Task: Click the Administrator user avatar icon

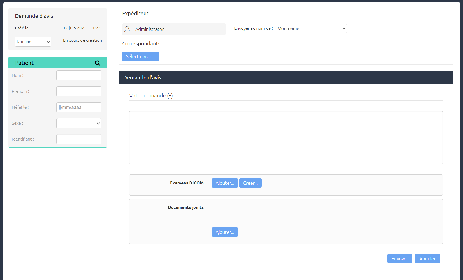Action: click(127, 29)
